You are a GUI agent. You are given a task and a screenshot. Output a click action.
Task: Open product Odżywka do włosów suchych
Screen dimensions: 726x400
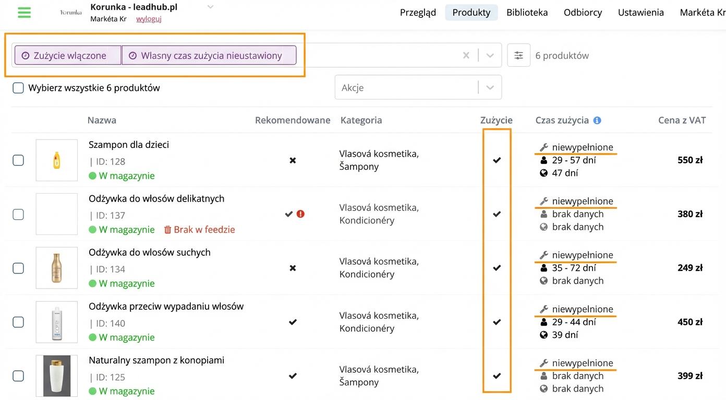pyautogui.click(x=150, y=253)
